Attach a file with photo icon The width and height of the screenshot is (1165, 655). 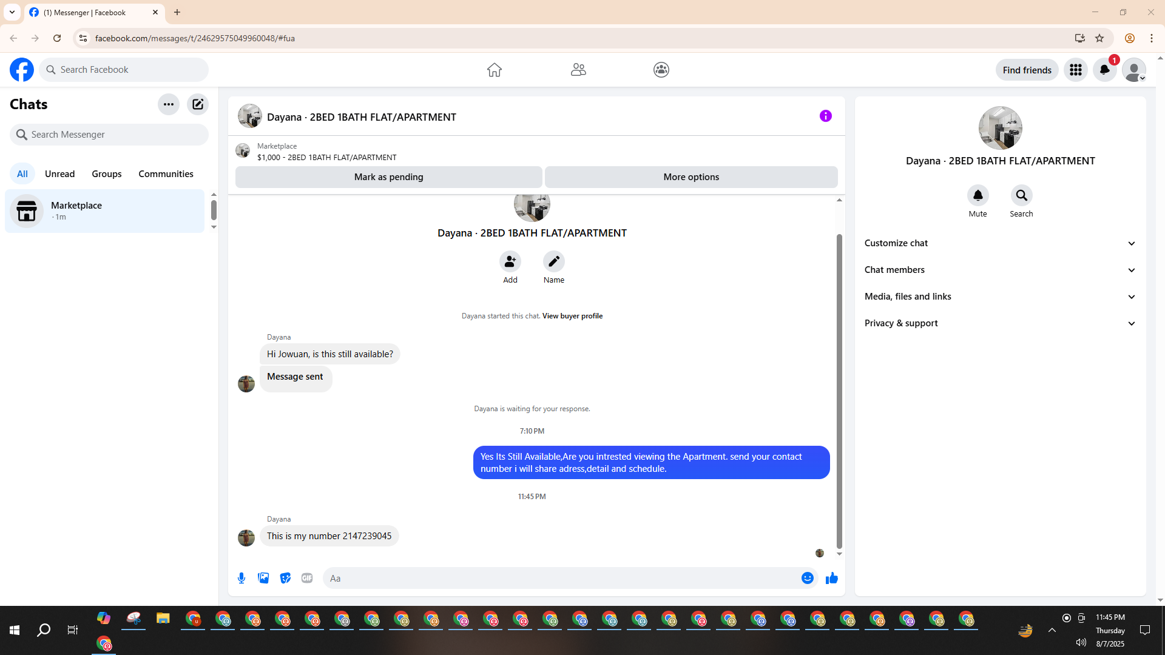tap(263, 578)
